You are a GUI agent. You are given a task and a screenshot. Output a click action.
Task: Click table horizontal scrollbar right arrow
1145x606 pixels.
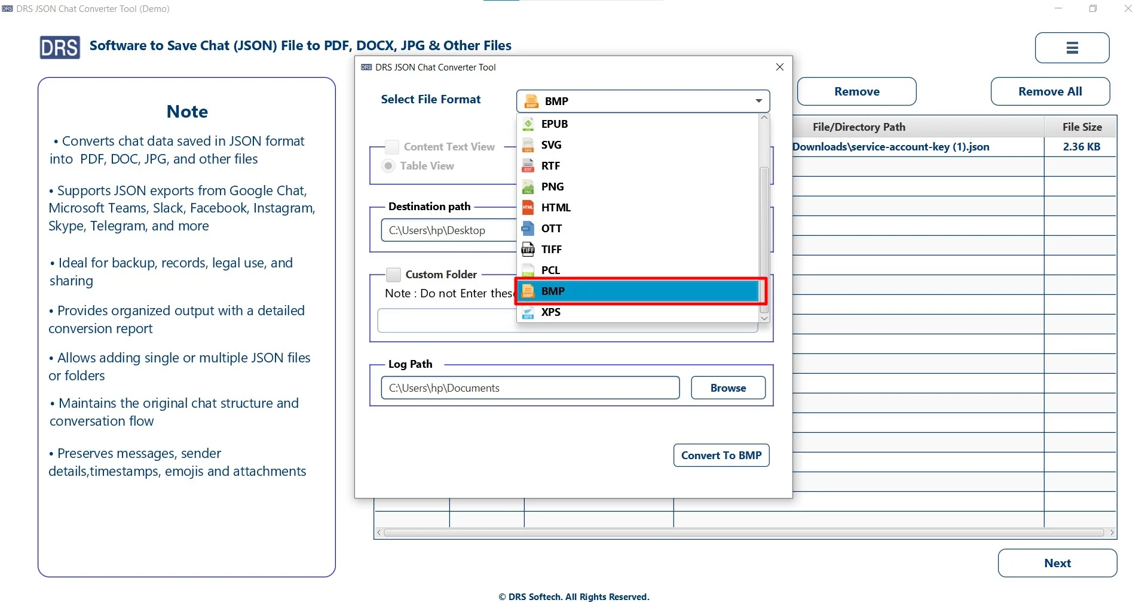(x=1112, y=533)
